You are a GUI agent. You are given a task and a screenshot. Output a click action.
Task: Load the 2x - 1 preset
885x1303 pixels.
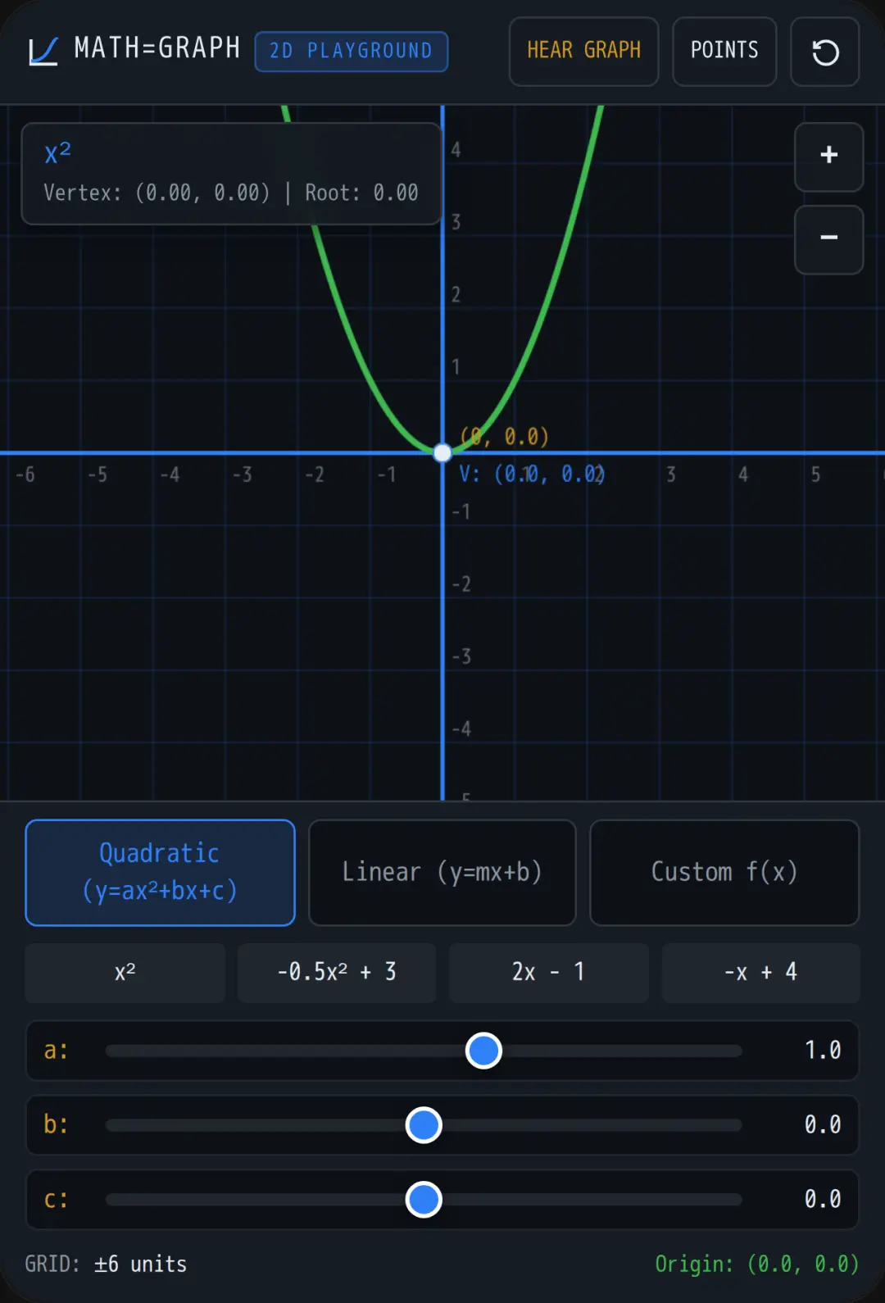[x=548, y=972]
